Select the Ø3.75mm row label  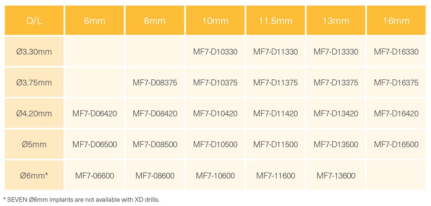(x=34, y=82)
